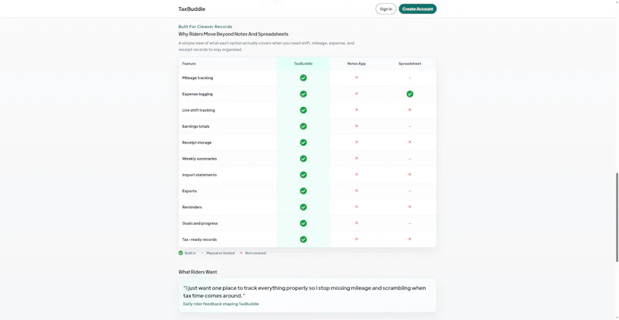Click the Receipt storage row label
The height and width of the screenshot is (320, 619).
click(197, 143)
